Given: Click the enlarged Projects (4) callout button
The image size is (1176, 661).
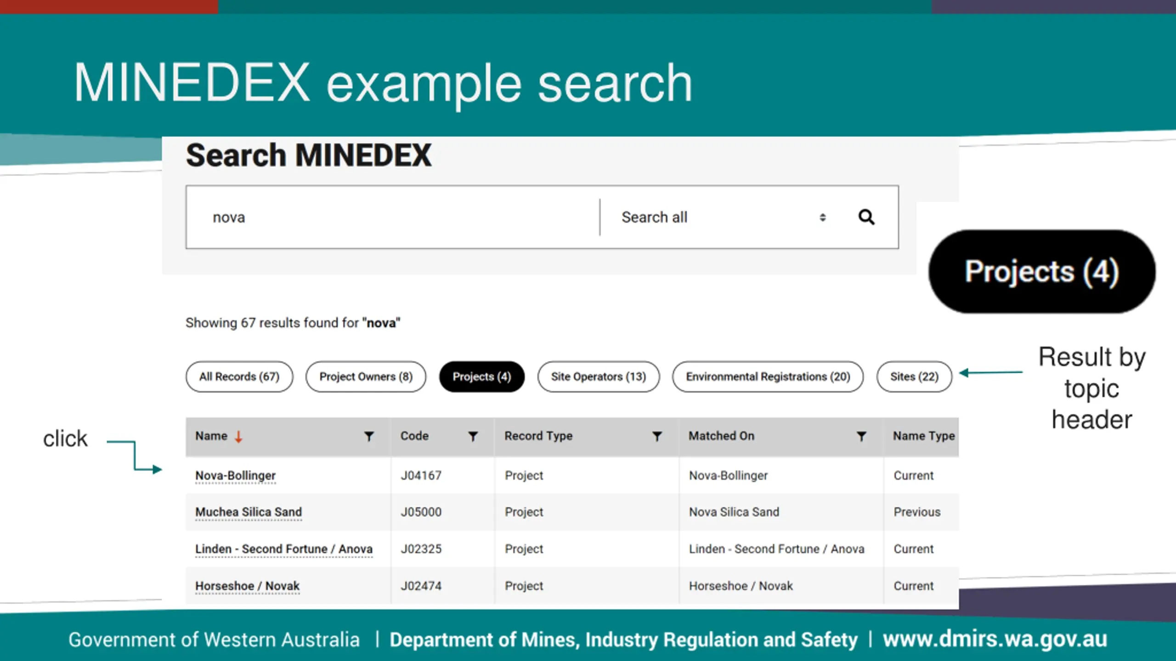Looking at the screenshot, I should [1042, 272].
